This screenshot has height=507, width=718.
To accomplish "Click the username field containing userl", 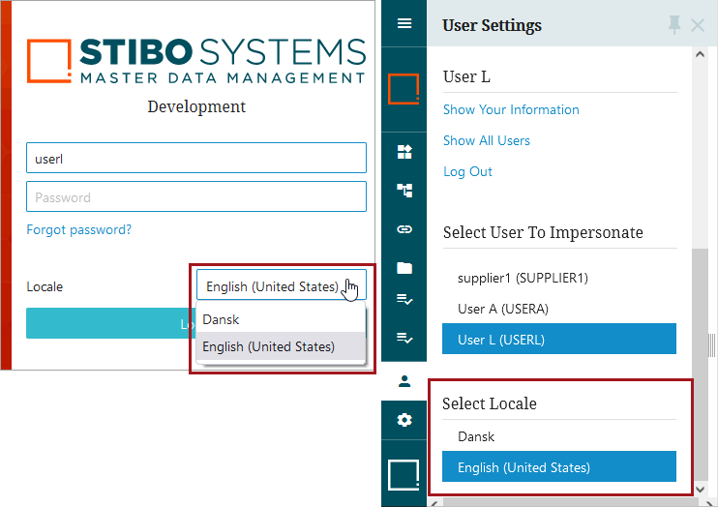I will pyautogui.click(x=196, y=158).
